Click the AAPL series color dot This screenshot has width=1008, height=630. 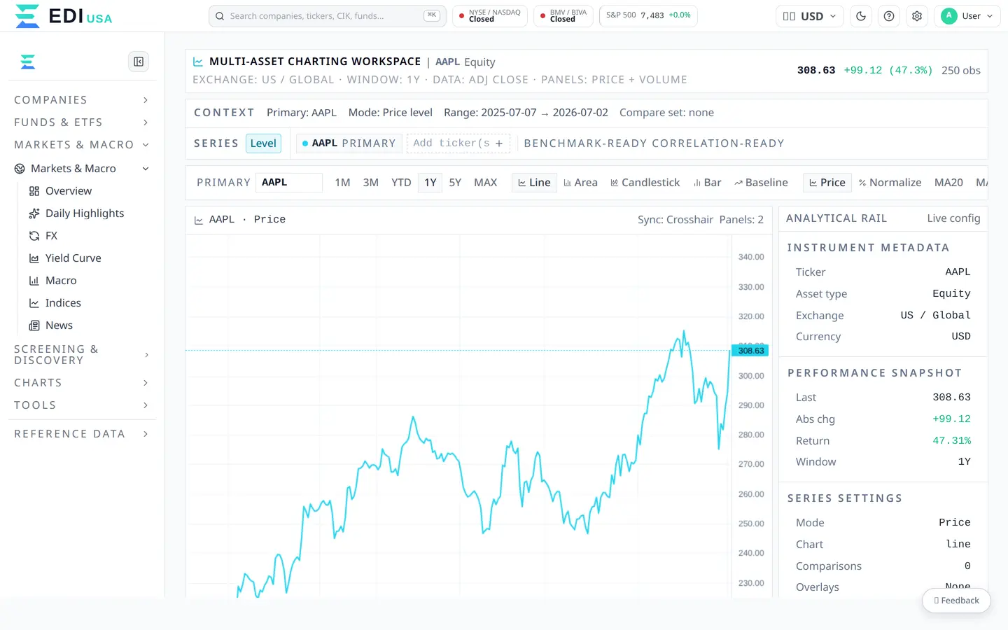[305, 143]
